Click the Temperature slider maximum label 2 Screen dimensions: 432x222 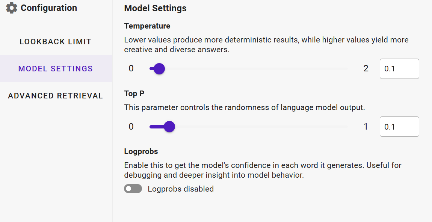[x=366, y=69]
